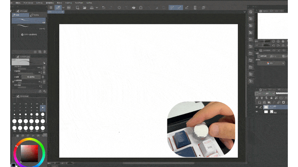
Task: Toggle lock layer in Layer panel
Action: tap(272, 98)
